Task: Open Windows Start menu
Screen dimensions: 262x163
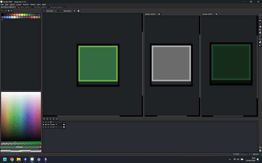Action: pos(5,159)
